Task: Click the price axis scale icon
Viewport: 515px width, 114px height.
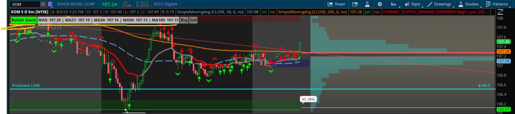Action: pyautogui.click(x=500, y=12)
